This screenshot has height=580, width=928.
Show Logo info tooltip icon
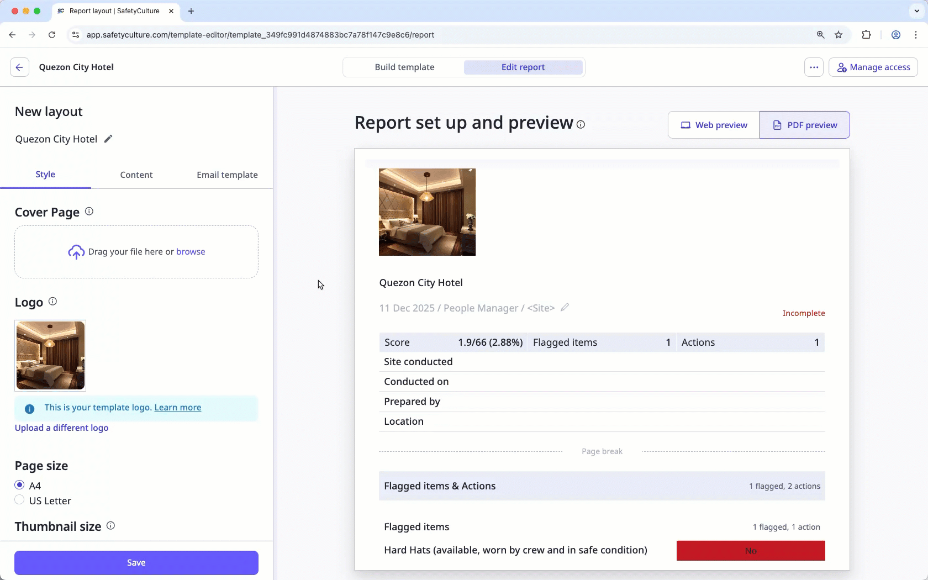click(x=52, y=302)
